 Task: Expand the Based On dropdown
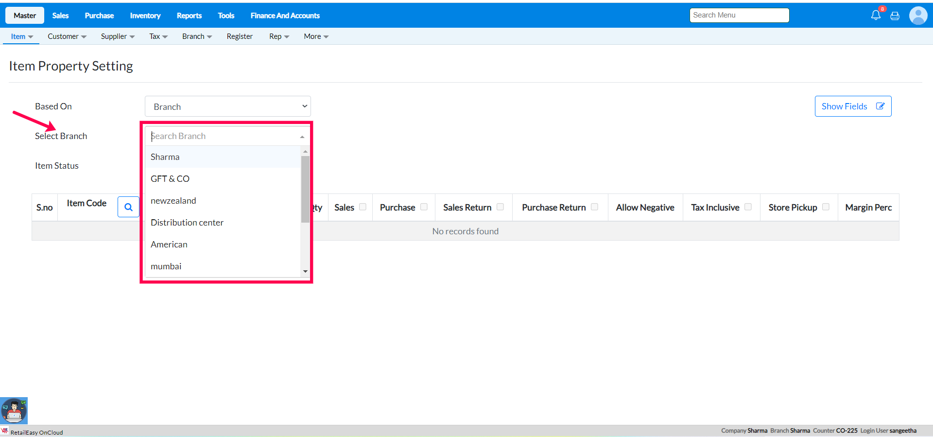coord(227,106)
